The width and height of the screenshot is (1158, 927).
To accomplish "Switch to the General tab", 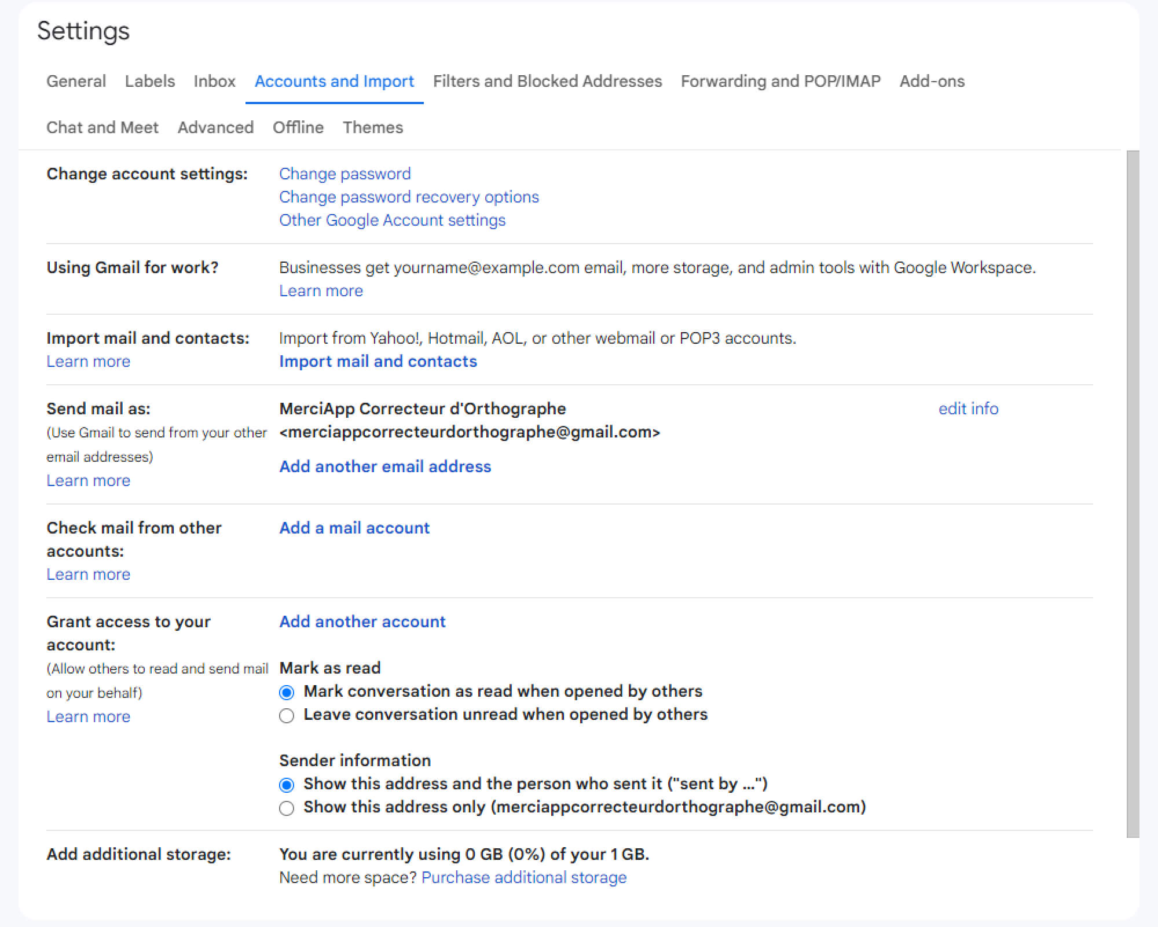I will (76, 81).
